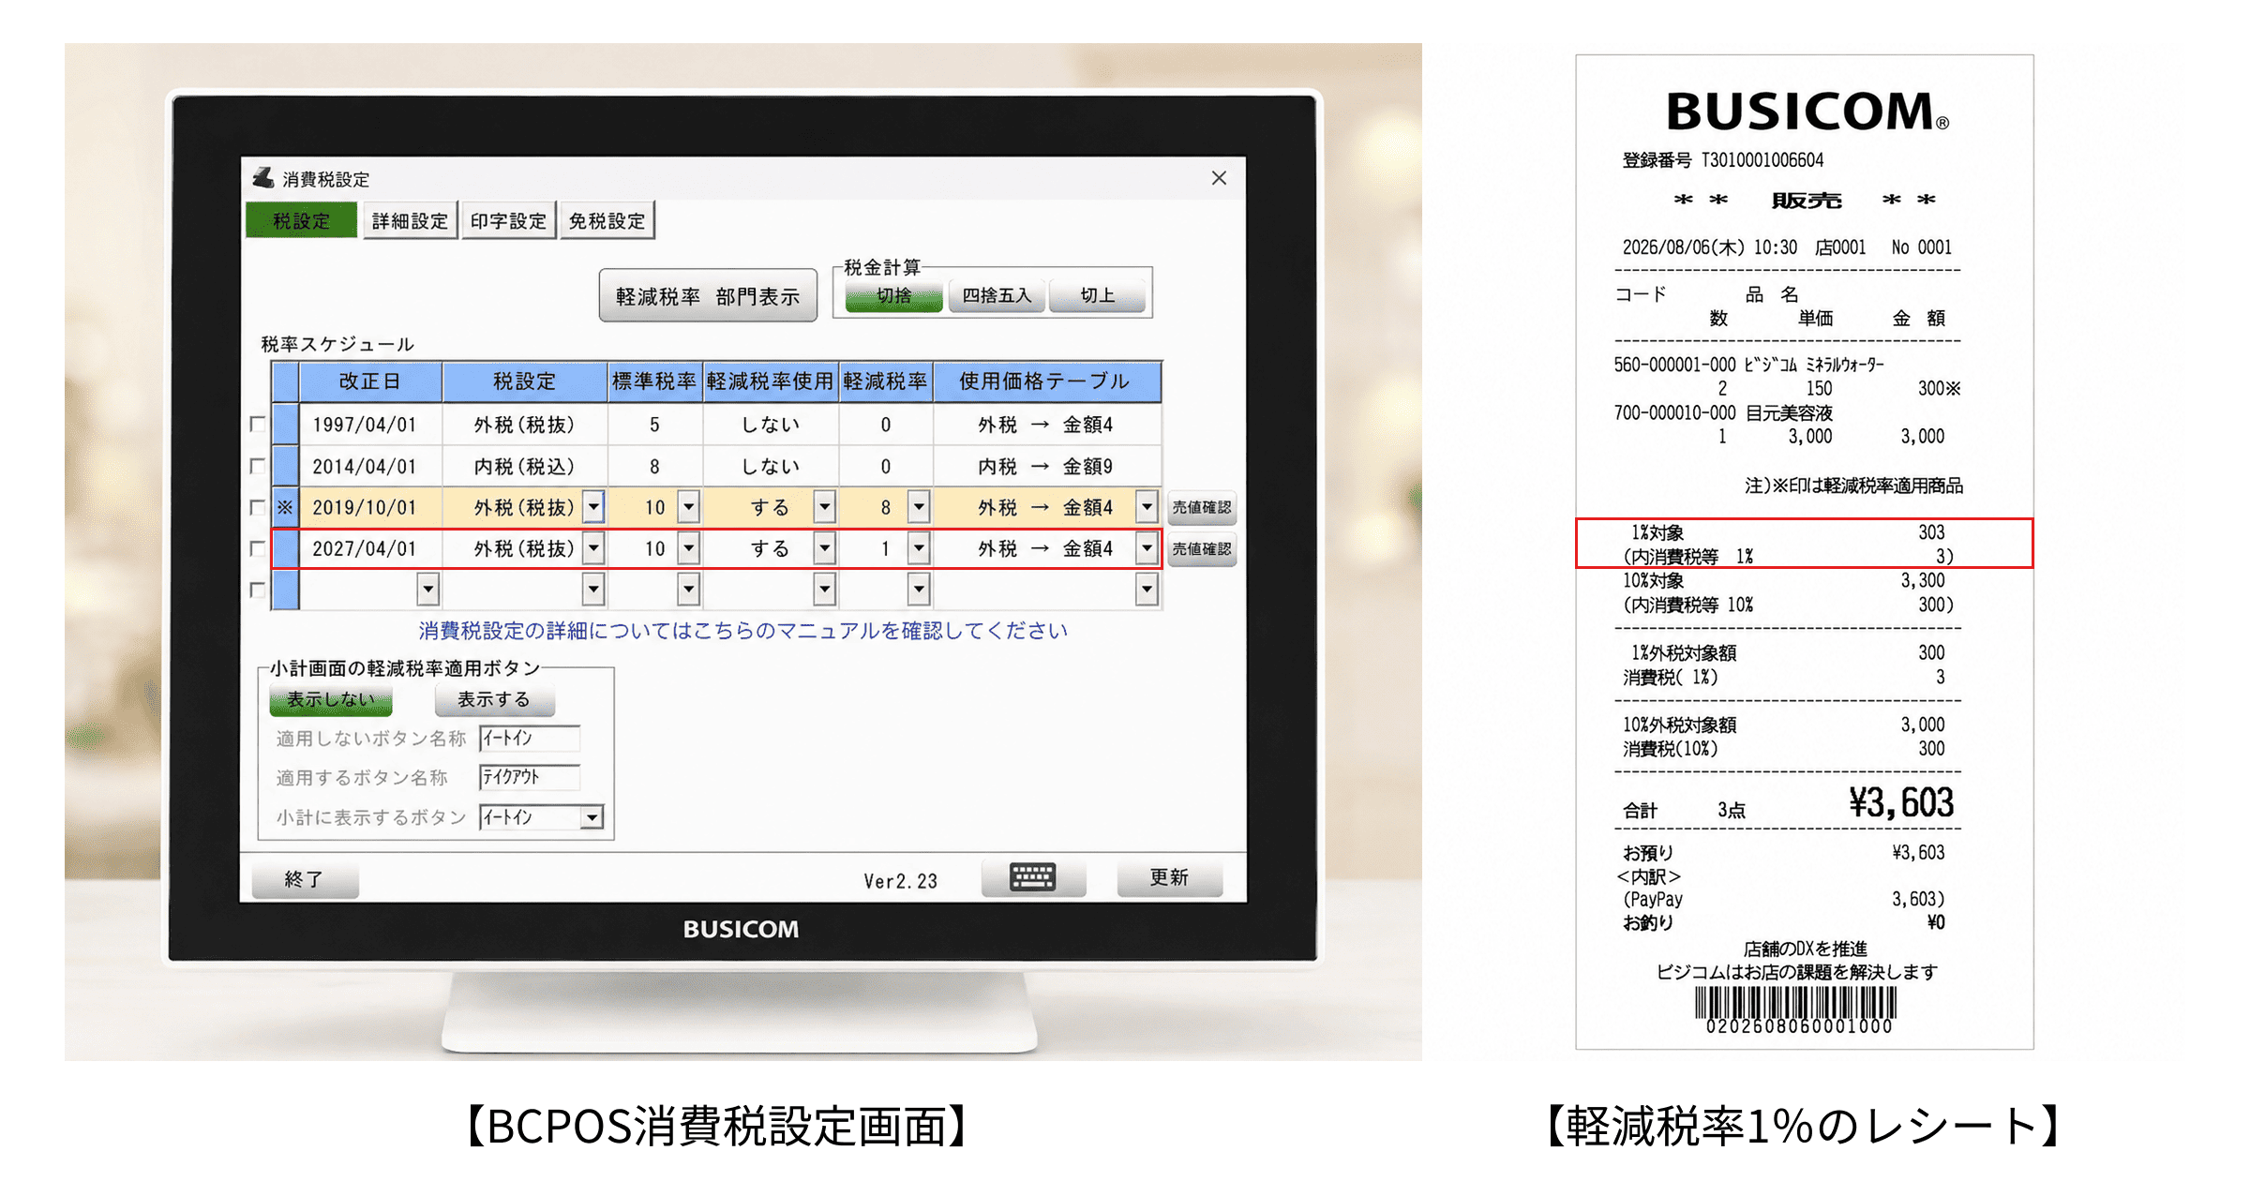The height and width of the screenshot is (1181, 2250).
Task: Open the 消費税設定 manual link
Action: pyautogui.click(x=743, y=631)
